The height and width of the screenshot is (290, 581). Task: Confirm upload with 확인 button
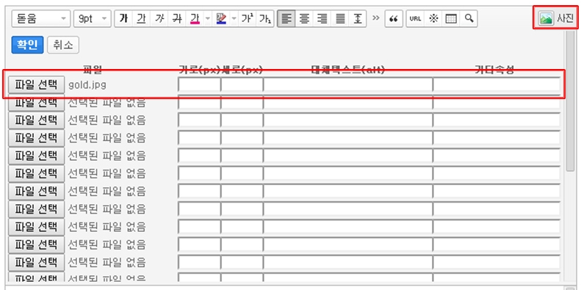(27, 45)
